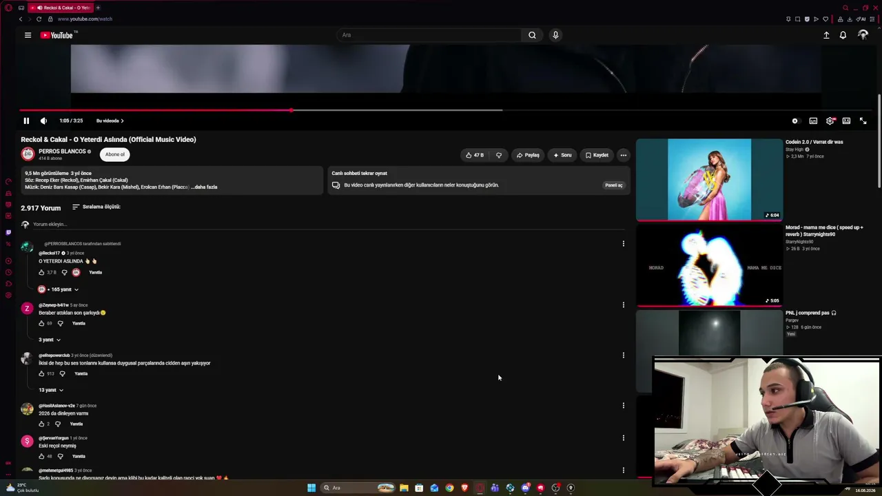Reload the page in the browser
This screenshot has height=496, width=882.
point(39,19)
